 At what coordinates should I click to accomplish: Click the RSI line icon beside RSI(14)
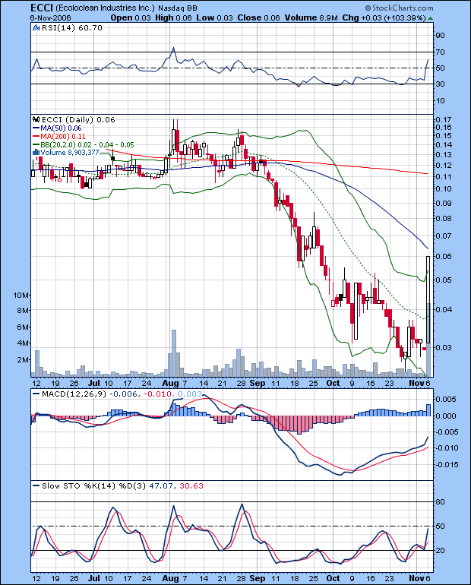pyautogui.click(x=36, y=27)
